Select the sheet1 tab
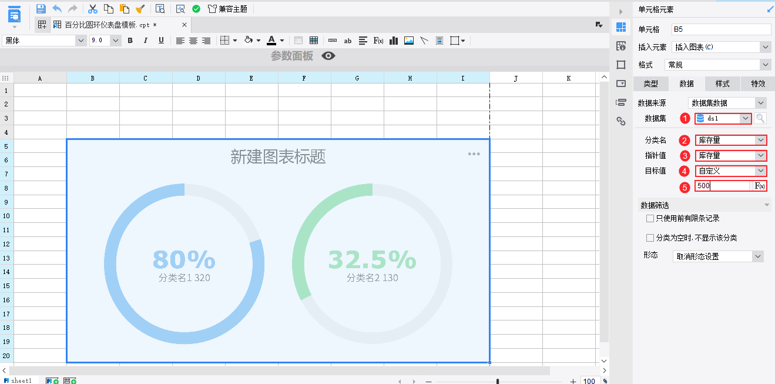Image resolution: width=775 pixels, height=384 pixels. tap(21, 380)
